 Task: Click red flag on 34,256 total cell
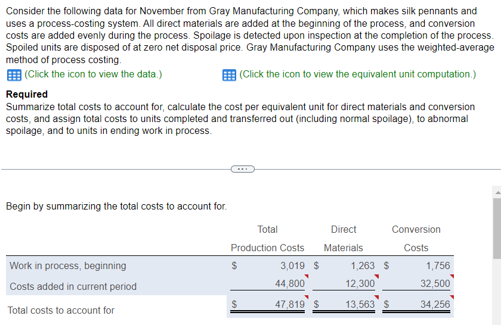coord(452,296)
